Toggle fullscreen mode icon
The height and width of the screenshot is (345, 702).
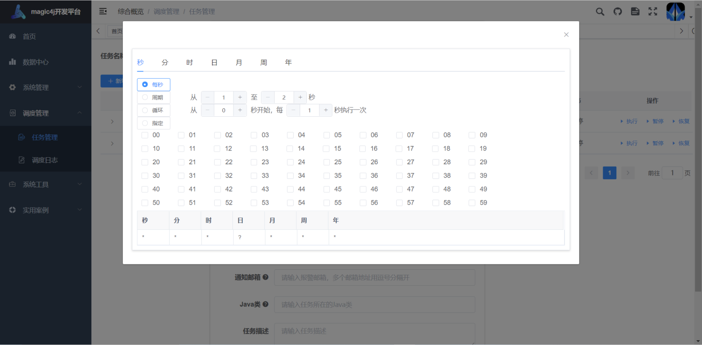point(653,12)
